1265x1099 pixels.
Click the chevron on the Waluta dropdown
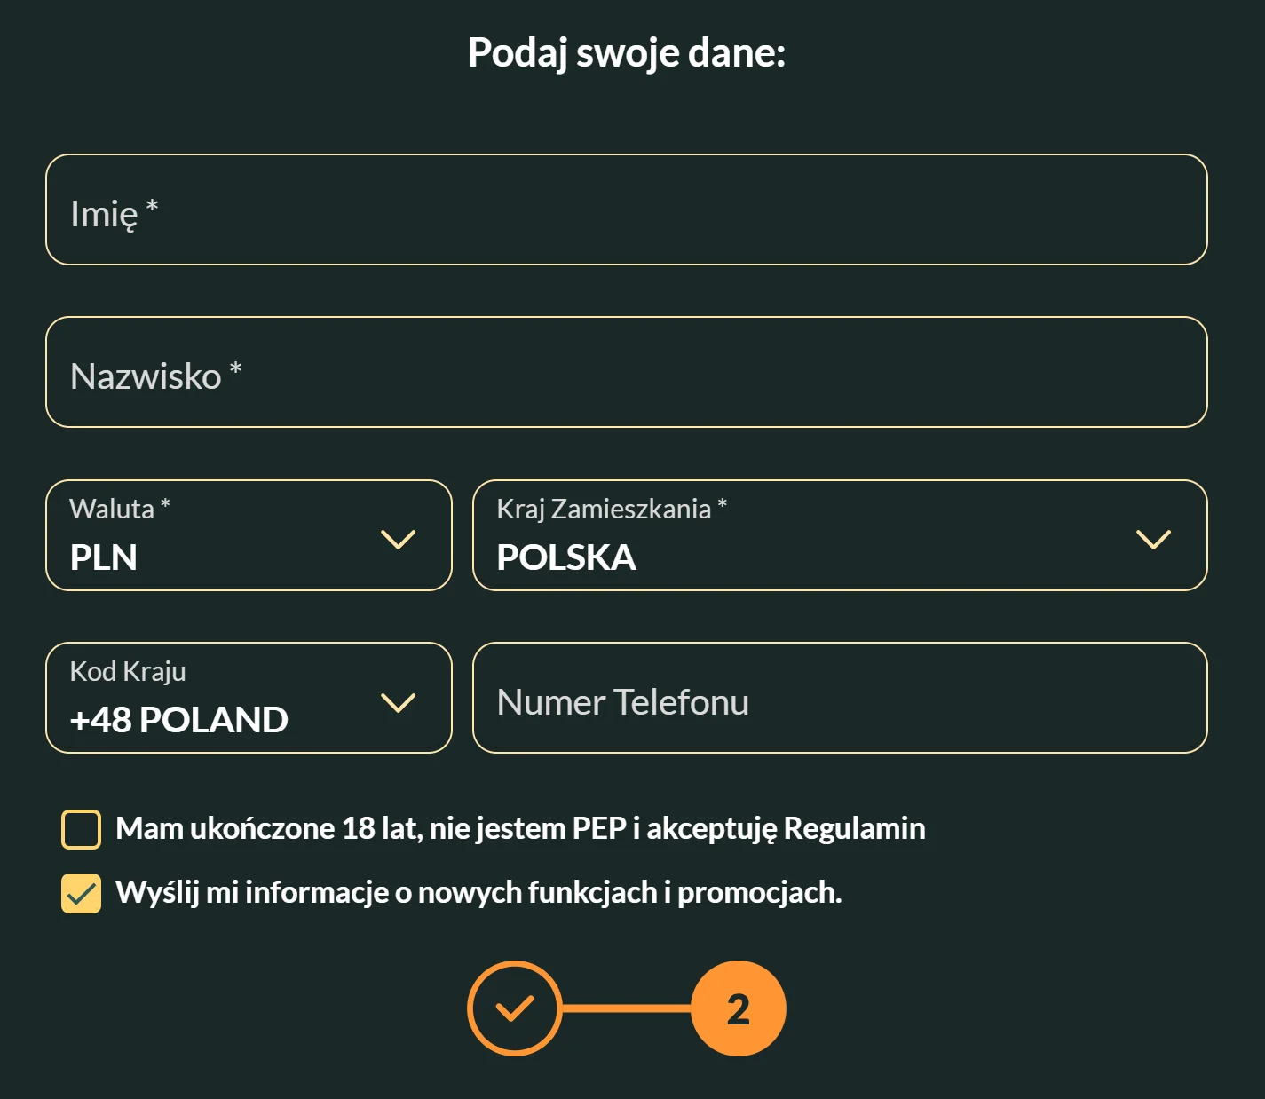click(x=399, y=538)
